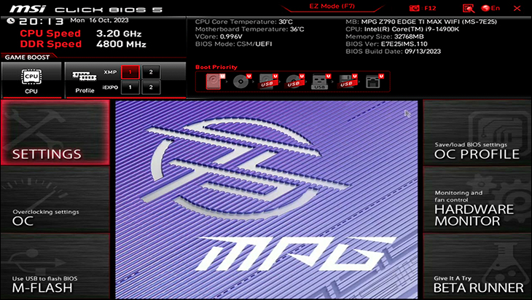Open the OC PROFILE menu
Screen dimensions: 532x300
pos(477,133)
